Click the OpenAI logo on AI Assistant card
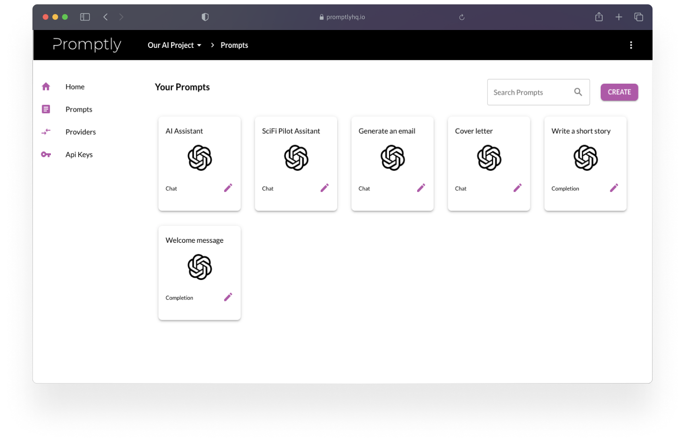 click(x=200, y=158)
